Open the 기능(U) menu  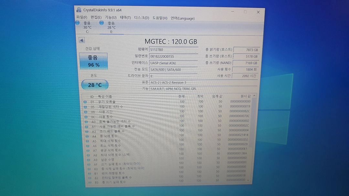point(111,17)
